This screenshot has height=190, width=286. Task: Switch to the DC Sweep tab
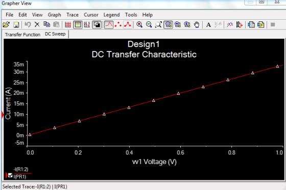click(x=55, y=34)
